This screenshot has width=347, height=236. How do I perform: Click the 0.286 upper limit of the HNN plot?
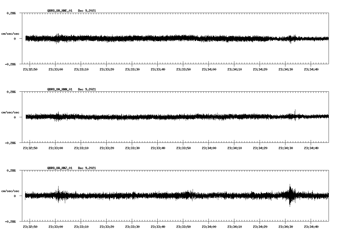pyautogui.click(x=11, y=92)
